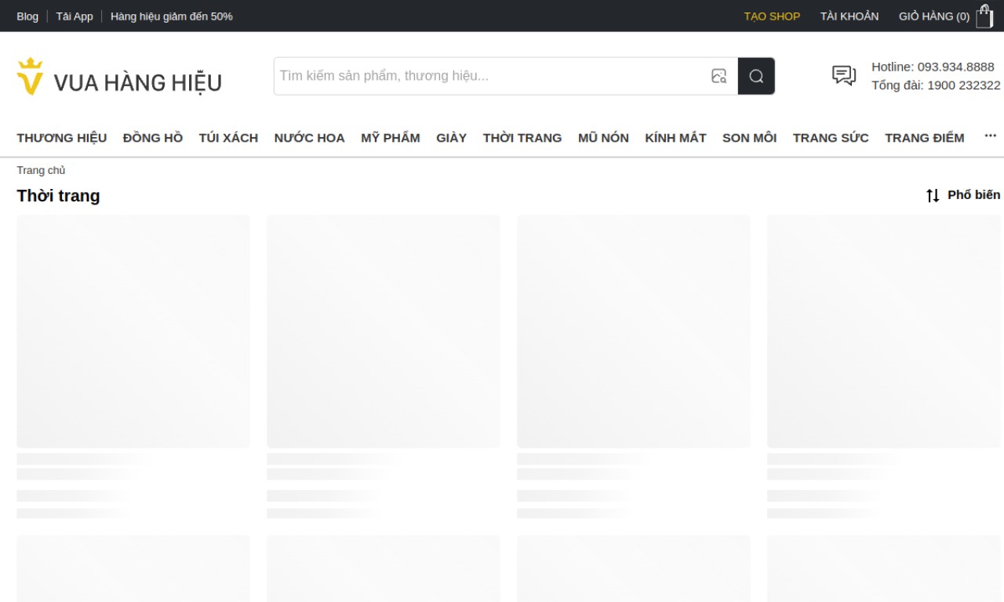Expand the three-dots more categories menu
Image resolution: width=1004 pixels, height=602 pixels.
click(x=991, y=136)
